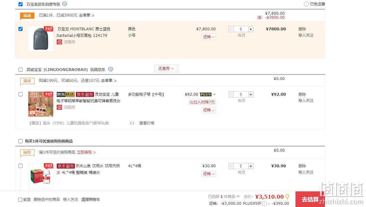Click quantity field of 电子琴 toy
The height and width of the screenshot is (207, 366).
point(241,94)
